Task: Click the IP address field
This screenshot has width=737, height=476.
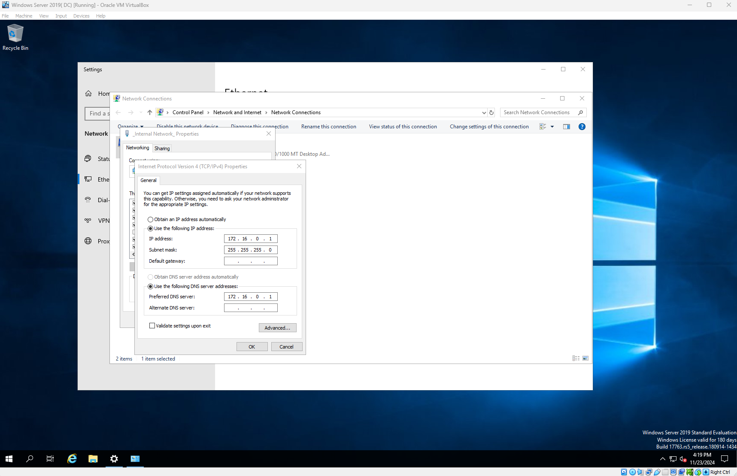Action: tap(251, 239)
